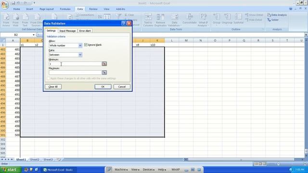Image resolution: width=308 pixels, height=173 pixels.
Task: Switch to the Sheet2 worksheet tab
Action: coord(35,160)
